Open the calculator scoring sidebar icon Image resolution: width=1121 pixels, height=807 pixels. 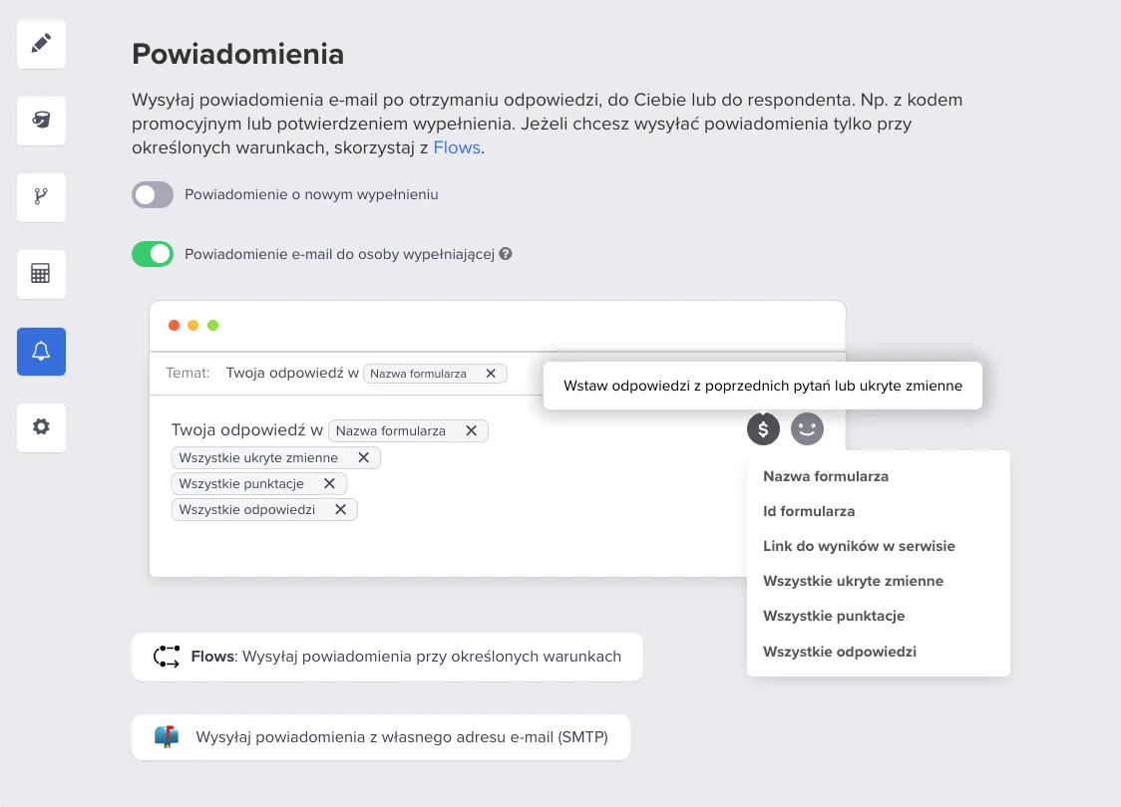click(42, 274)
